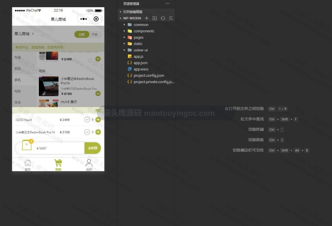Screen dimensions: 332x226
Task: Click new file plus icon in MP-WEIXIN
Action: click(x=147, y=18)
